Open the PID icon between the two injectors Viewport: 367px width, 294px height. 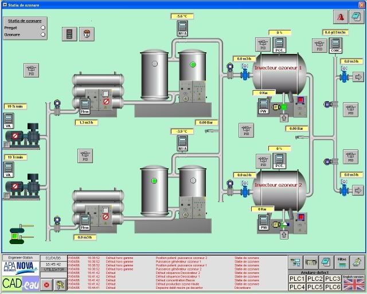point(246,130)
